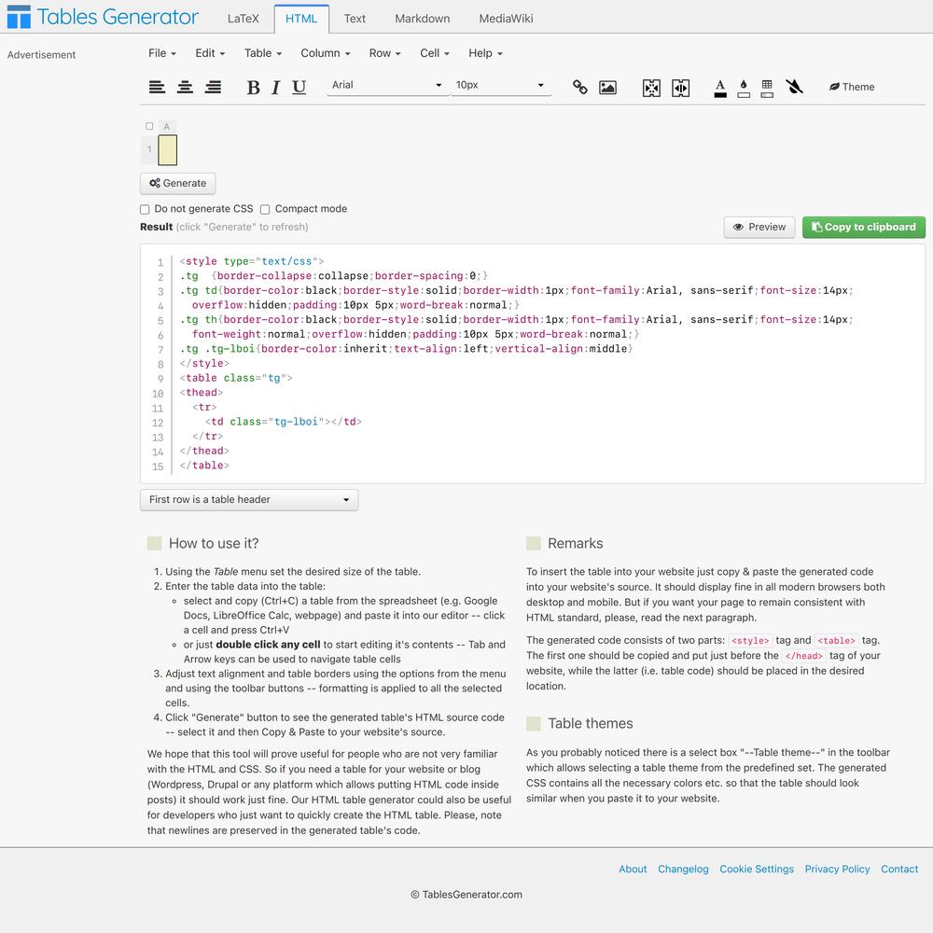Select the HTML tab

pos(301,19)
